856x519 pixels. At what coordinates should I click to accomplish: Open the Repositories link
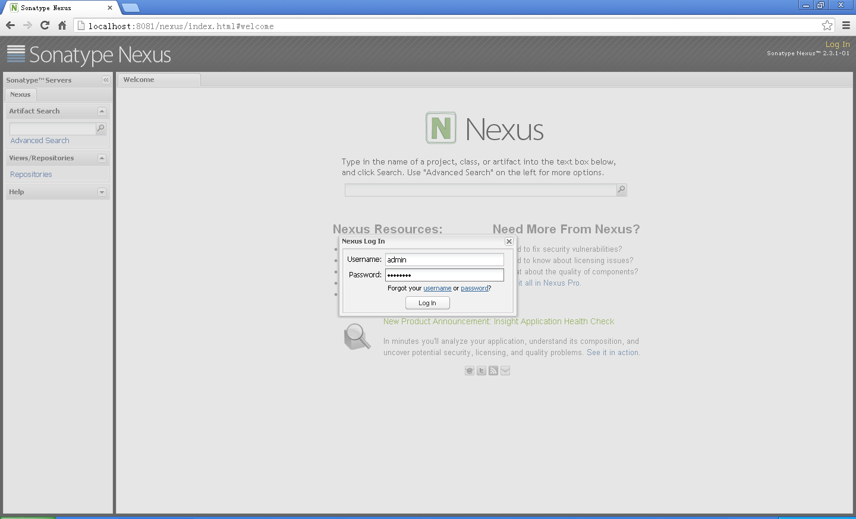31,175
